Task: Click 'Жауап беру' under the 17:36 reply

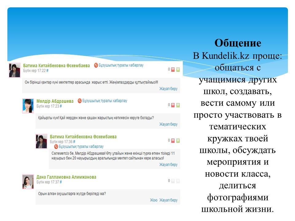Action: point(168,165)
